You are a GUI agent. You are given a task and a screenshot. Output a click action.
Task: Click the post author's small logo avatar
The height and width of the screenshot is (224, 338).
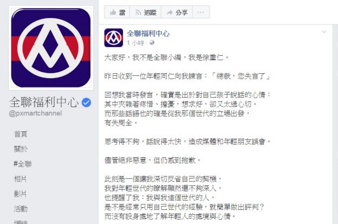click(x=114, y=37)
